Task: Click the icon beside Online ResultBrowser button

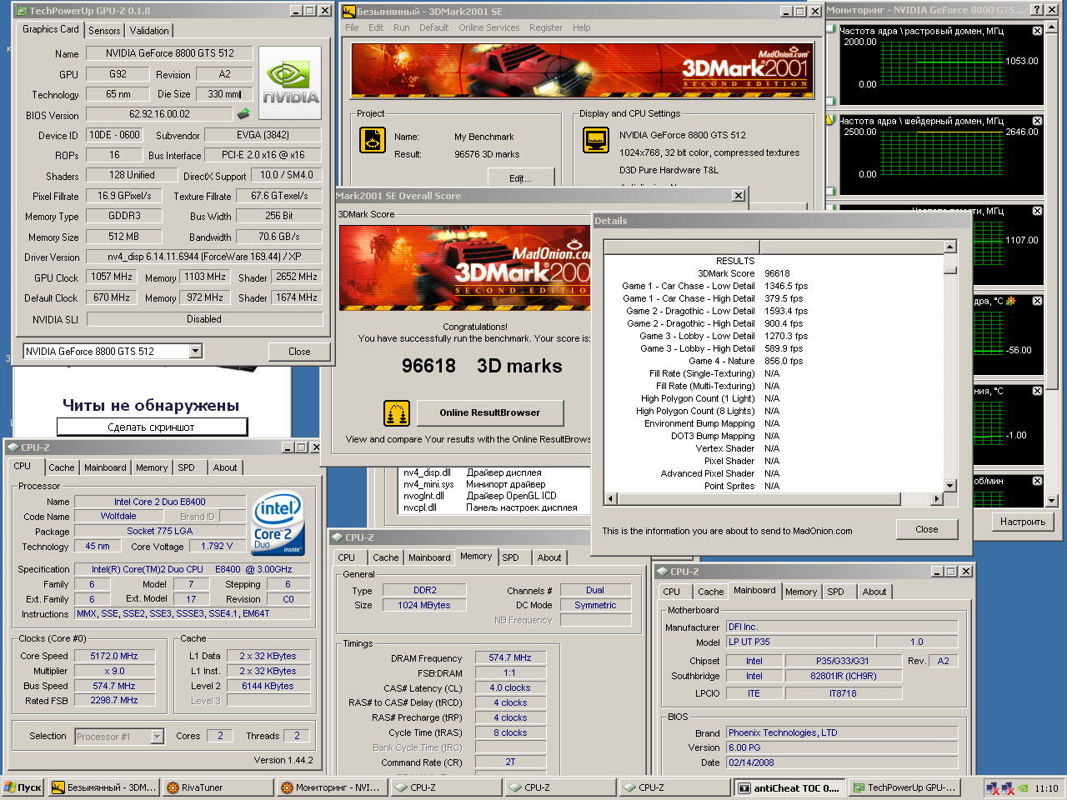Action: click(x=397, y=412)
